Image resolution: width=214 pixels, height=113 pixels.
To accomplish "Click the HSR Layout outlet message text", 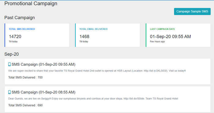I will 97,71.
